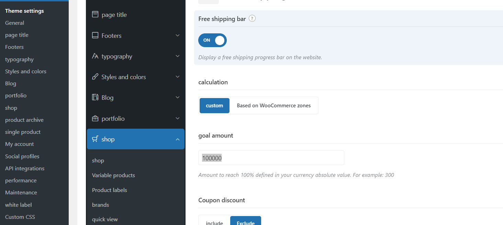
Task: Select the custom calculation option
Action: click(x=214, y=106)
